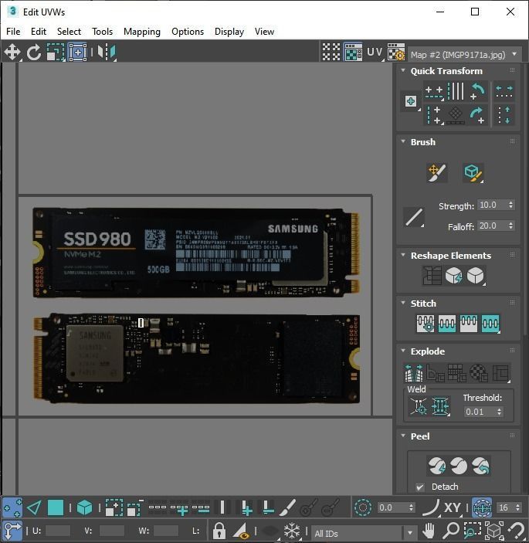This screenshot has height=543, width=529.
Task: Toggle Vertex sub-object mode
Action: click(x=12, y=507)
